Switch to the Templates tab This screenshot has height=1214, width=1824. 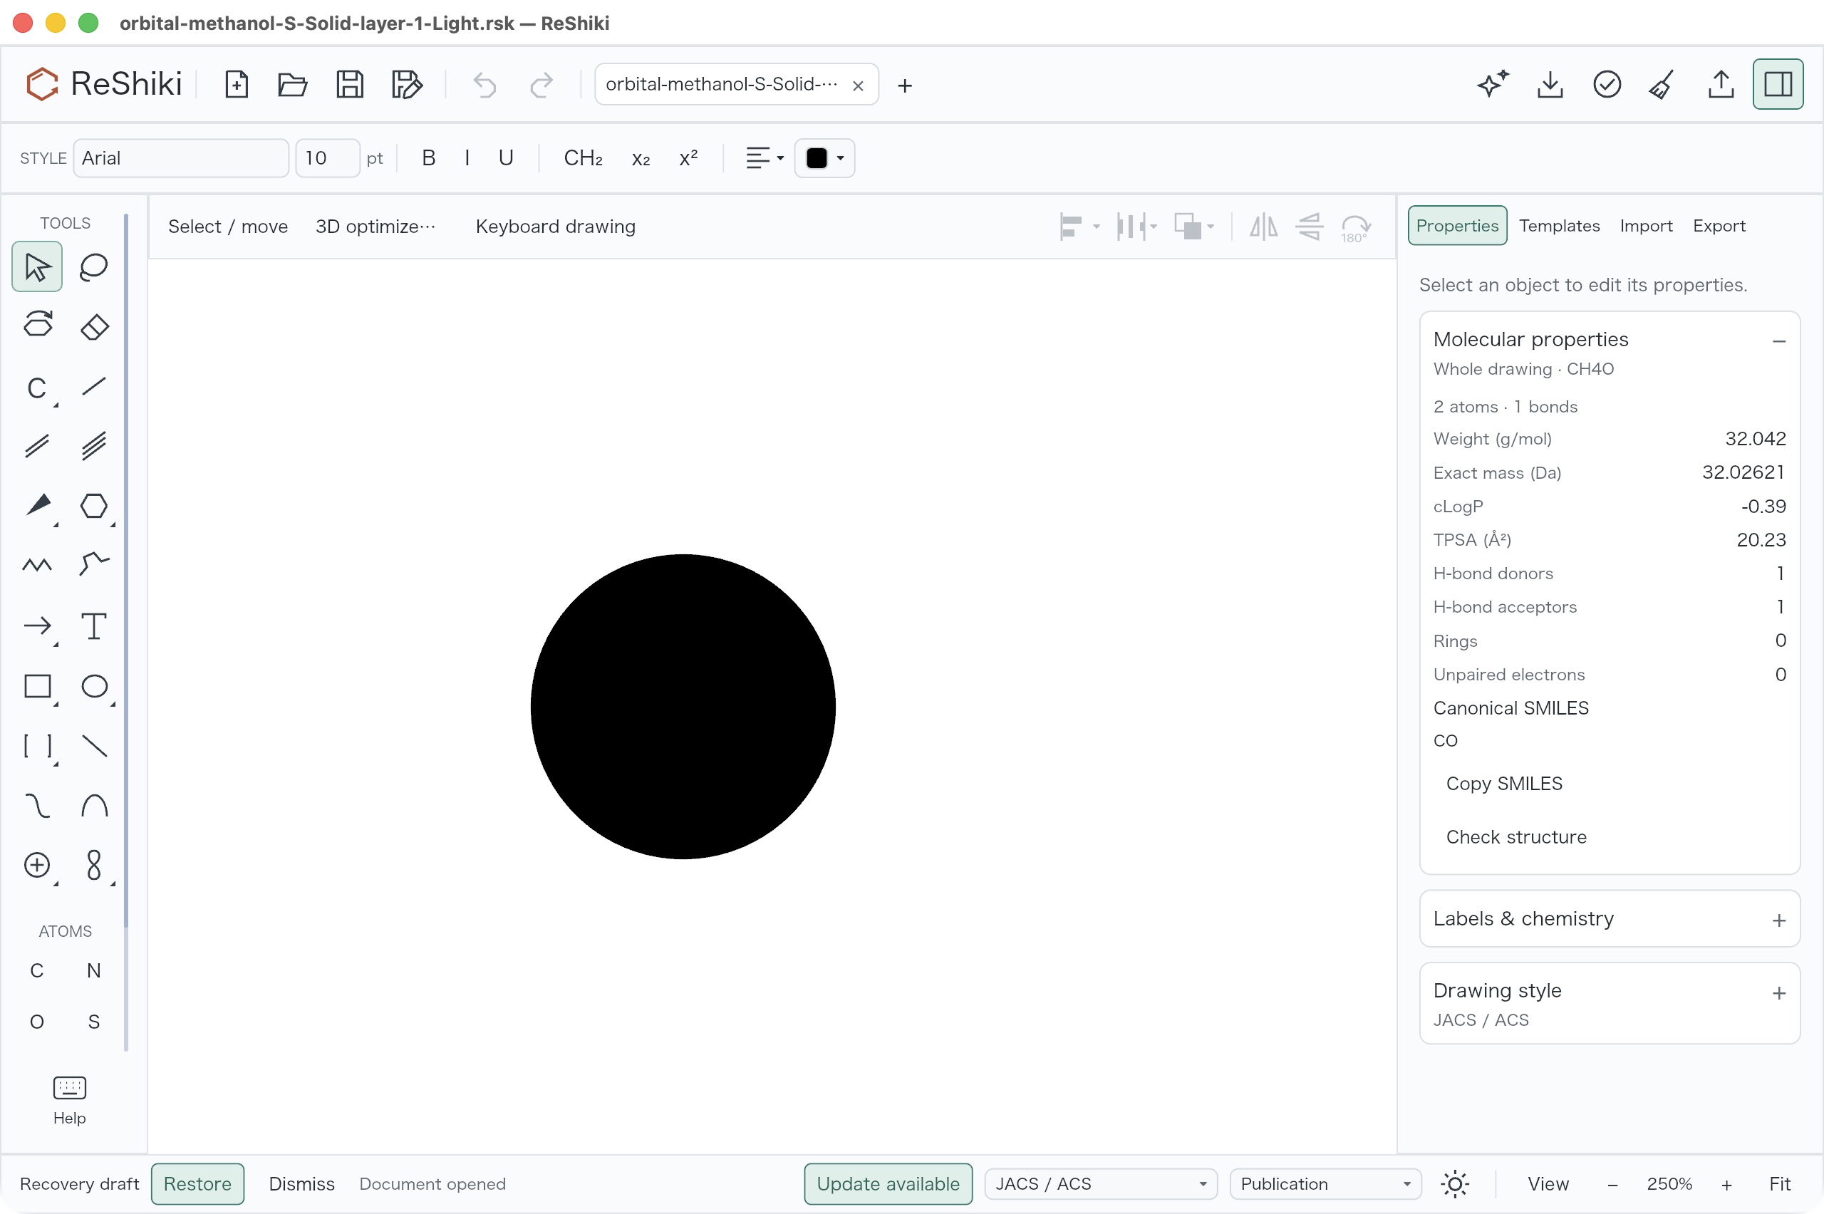tap(1558, 225)
